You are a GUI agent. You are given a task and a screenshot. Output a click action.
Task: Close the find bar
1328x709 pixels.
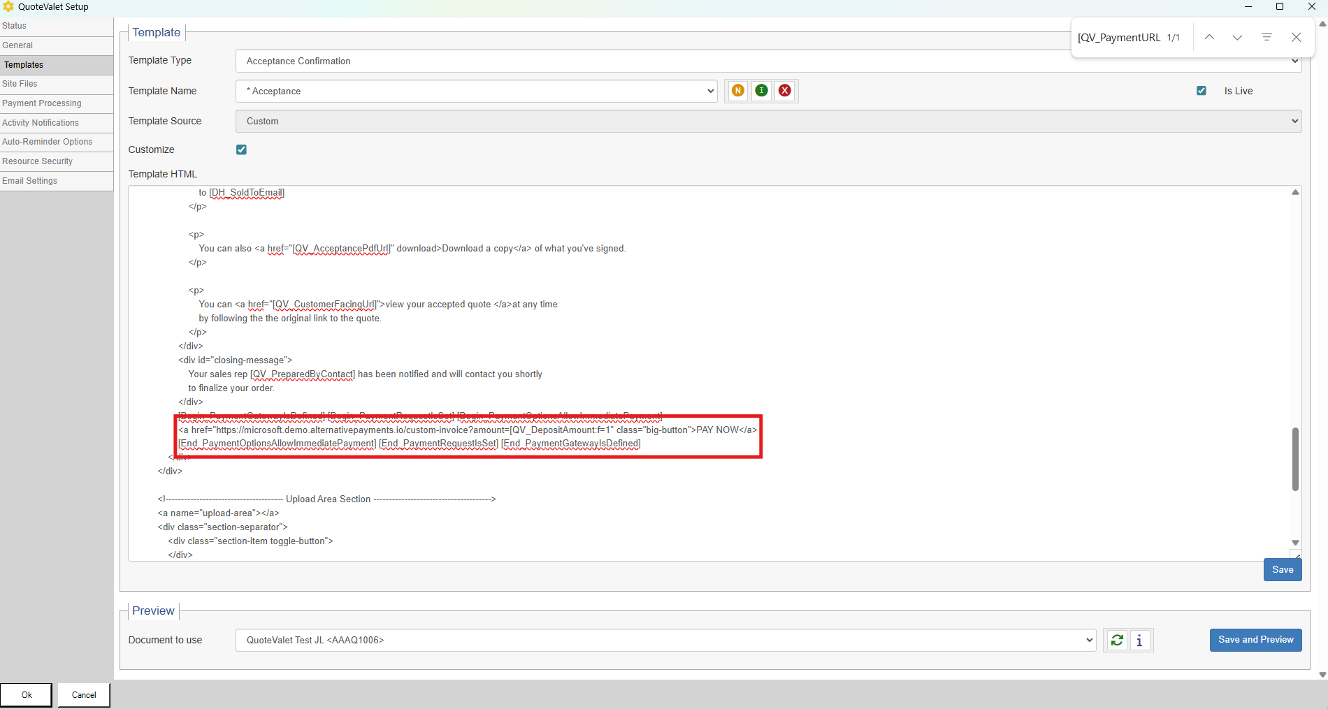pyautogui.click(x=1296, y=37)
